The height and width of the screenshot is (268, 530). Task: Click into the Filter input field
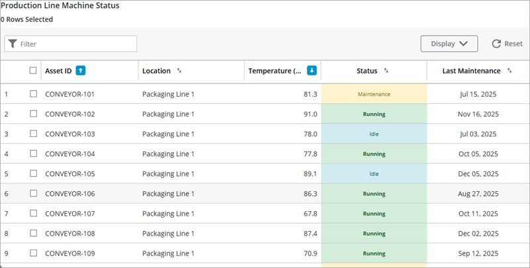point(71,44)
